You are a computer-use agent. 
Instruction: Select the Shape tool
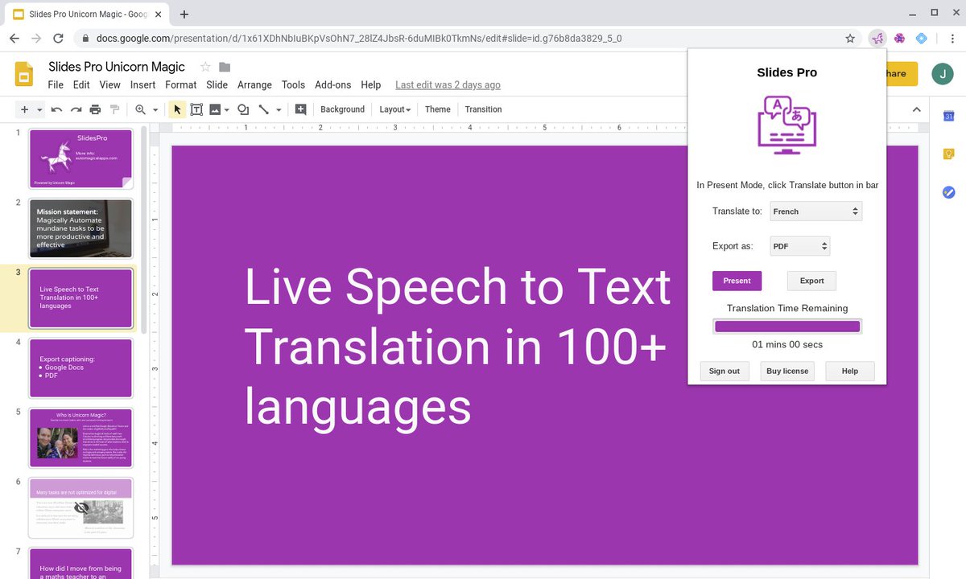click(243, 109)
